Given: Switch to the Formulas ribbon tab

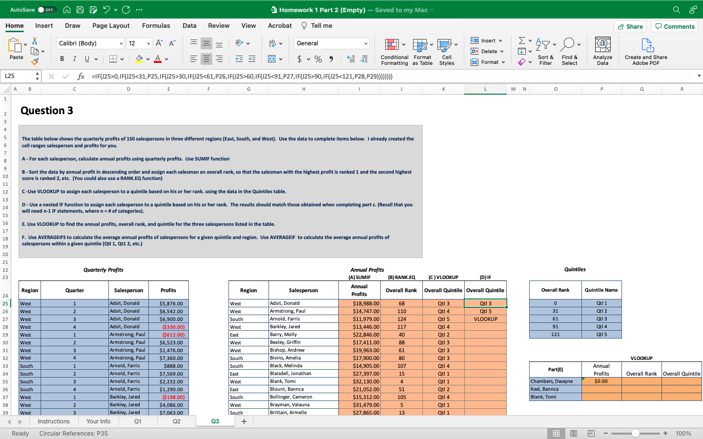Looking at the screenshot, I should pyautogui.click(x=156, y=25).
